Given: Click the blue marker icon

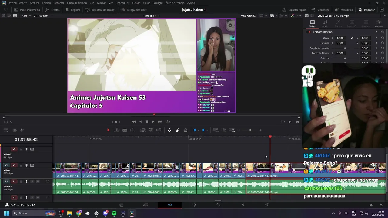Looking at the screenshot, I should click(x=203, y=130).
